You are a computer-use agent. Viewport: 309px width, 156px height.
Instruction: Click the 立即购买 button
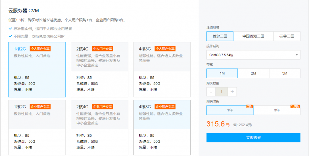coord(253,138)
